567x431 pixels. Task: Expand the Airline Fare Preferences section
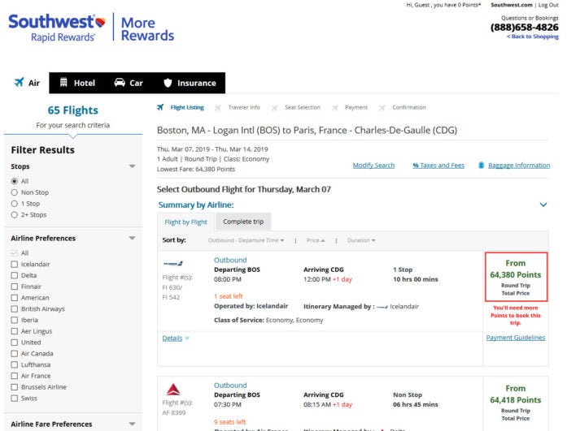pyautogui.click(x=133, y=425)
